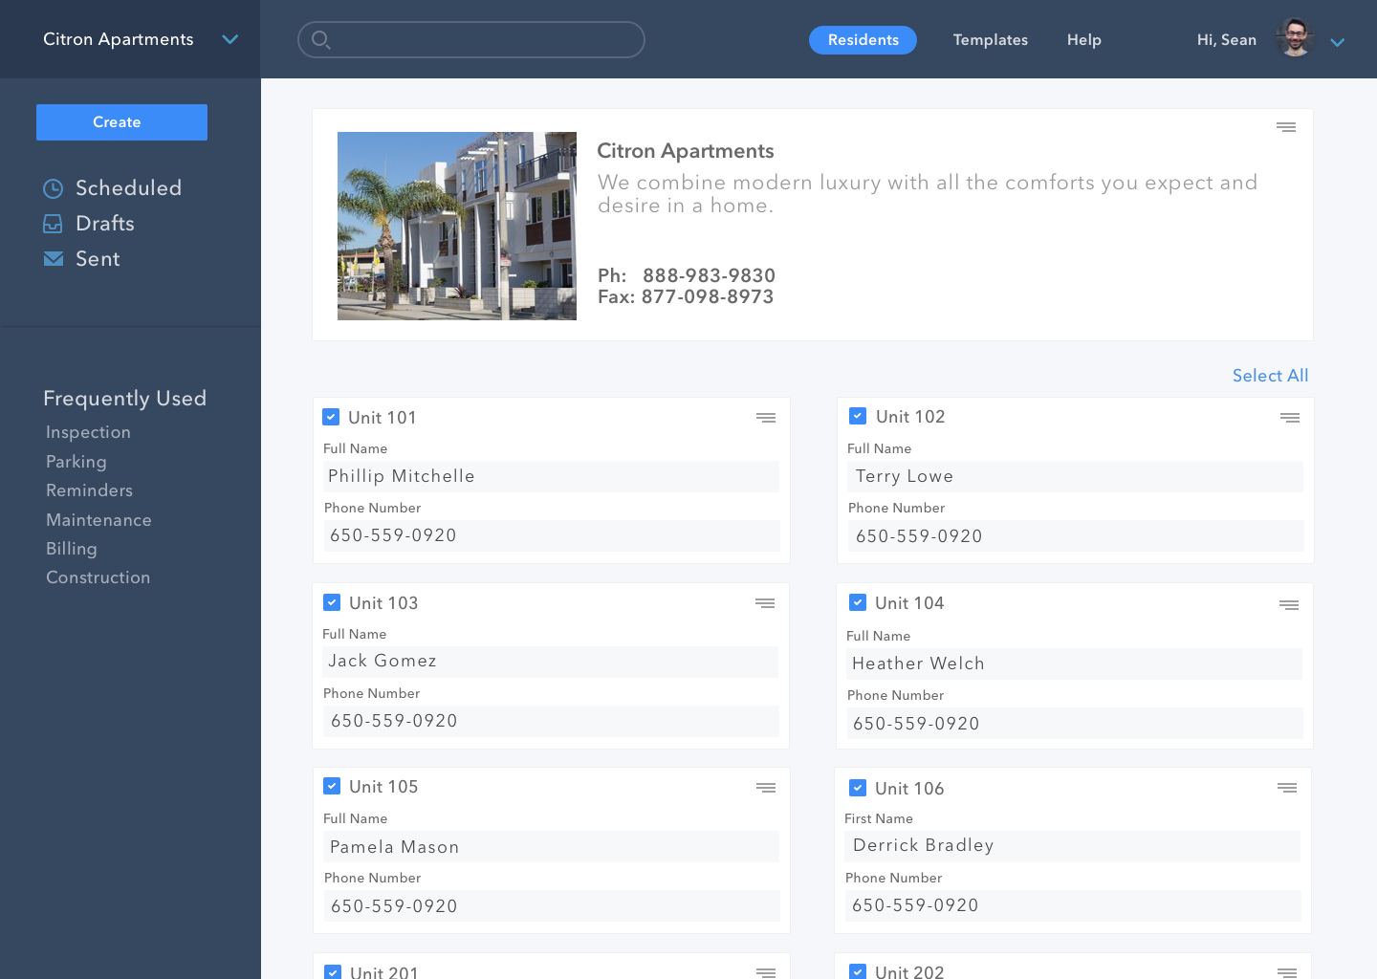The width and height of the screenshot is (1377, 979).
Task: Expand the Citron Apartments property dropdown
Action: (229, 39)
